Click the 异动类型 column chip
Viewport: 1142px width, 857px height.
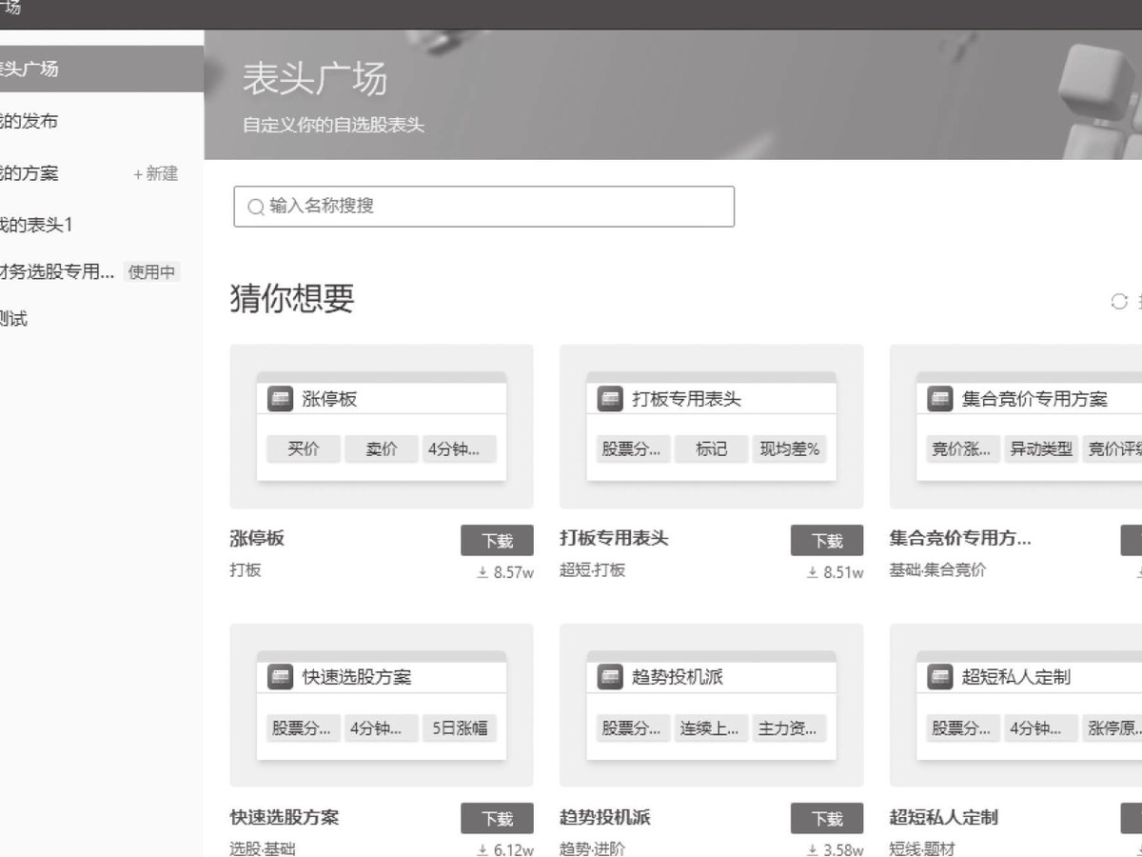click(x=1041, y=449)
